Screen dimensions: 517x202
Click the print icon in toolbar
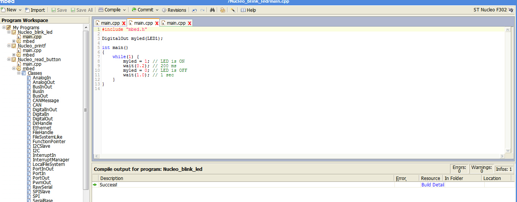223,10
